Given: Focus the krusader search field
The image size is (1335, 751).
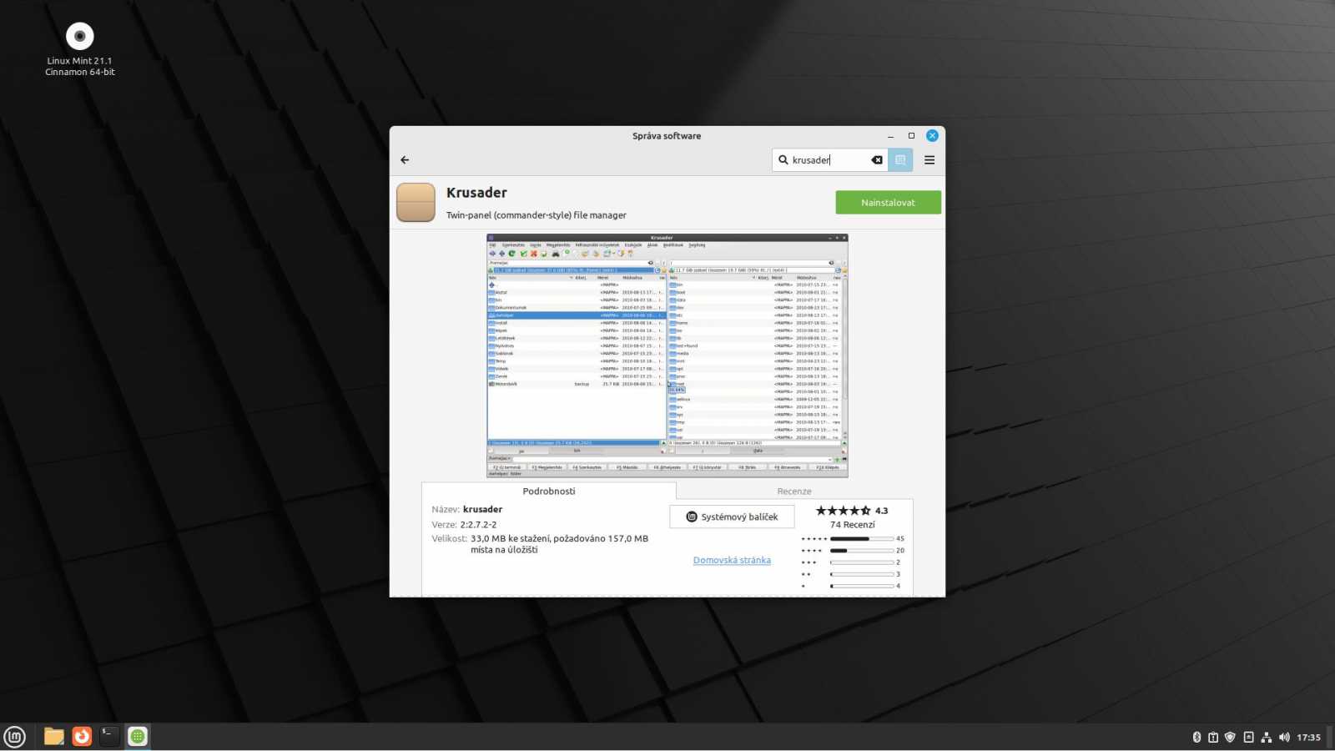Looking at the screenshot, I should click(829, 160).
